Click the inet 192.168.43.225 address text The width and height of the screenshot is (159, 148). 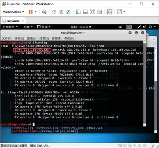click(32, 50)
